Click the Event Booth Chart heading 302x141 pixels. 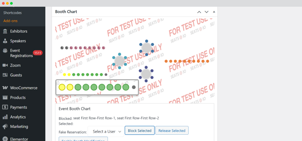[x=74, y=109]
